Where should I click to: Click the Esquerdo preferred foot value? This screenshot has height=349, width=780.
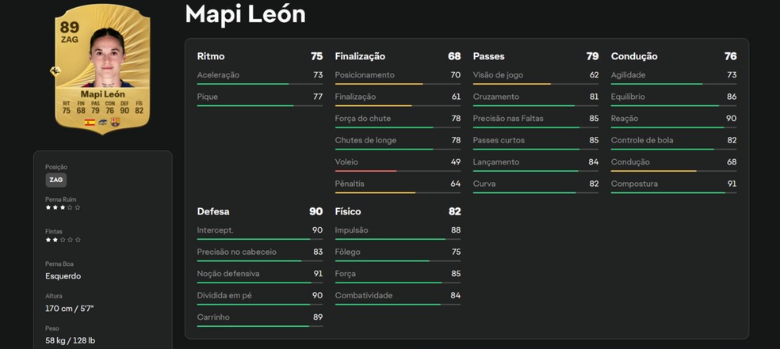63,276
